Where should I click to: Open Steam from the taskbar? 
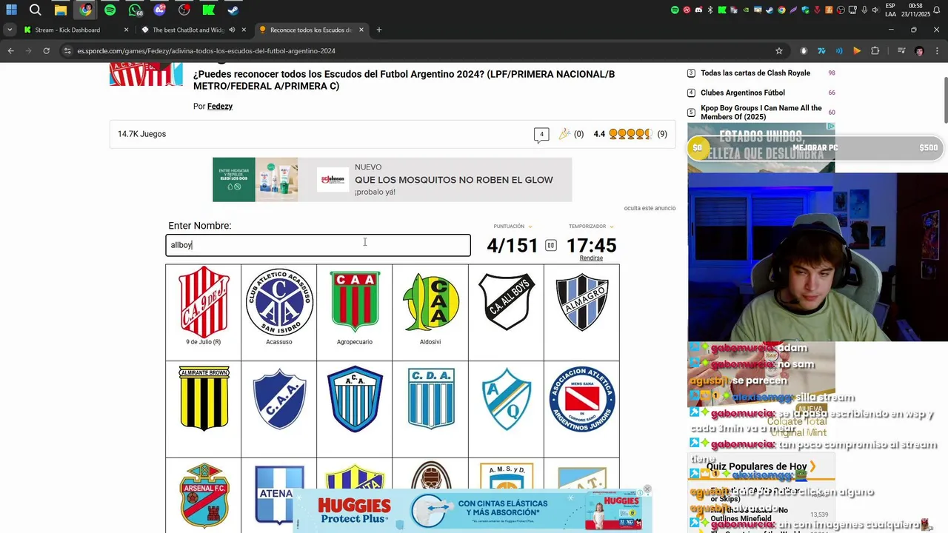(x=233, y=10)
